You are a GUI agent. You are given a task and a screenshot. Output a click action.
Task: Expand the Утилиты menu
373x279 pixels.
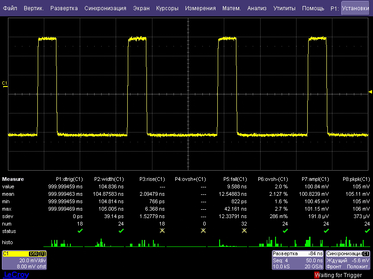[x=284, y=8]
